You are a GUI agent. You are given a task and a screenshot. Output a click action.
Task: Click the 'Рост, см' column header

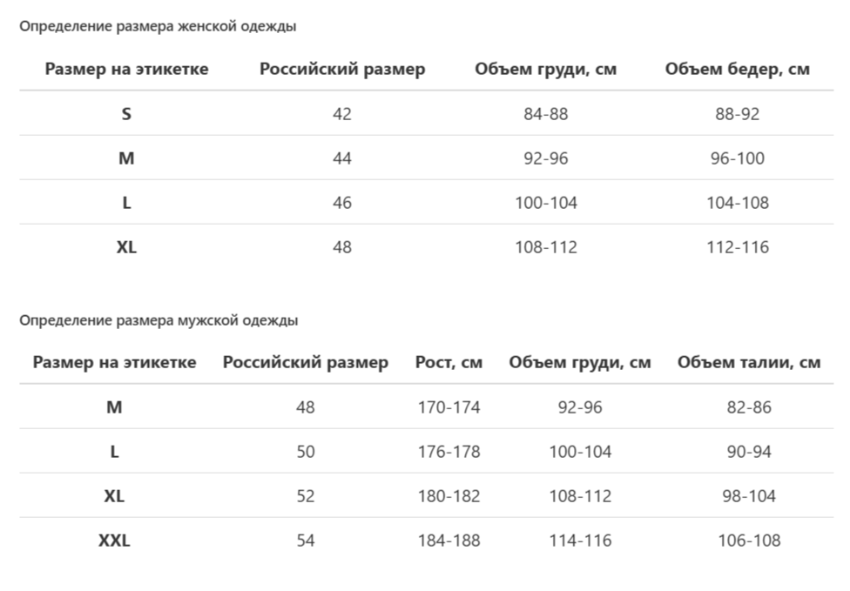point(449,363)
